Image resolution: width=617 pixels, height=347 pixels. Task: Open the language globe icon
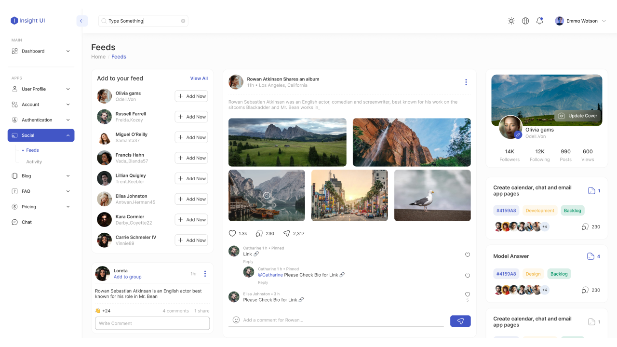(x=525, y=21)
